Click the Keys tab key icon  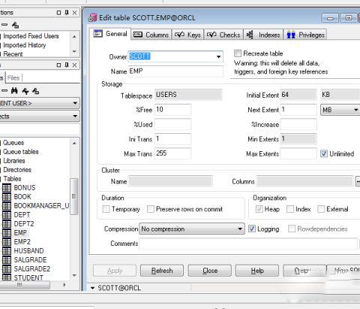(179, 35)
